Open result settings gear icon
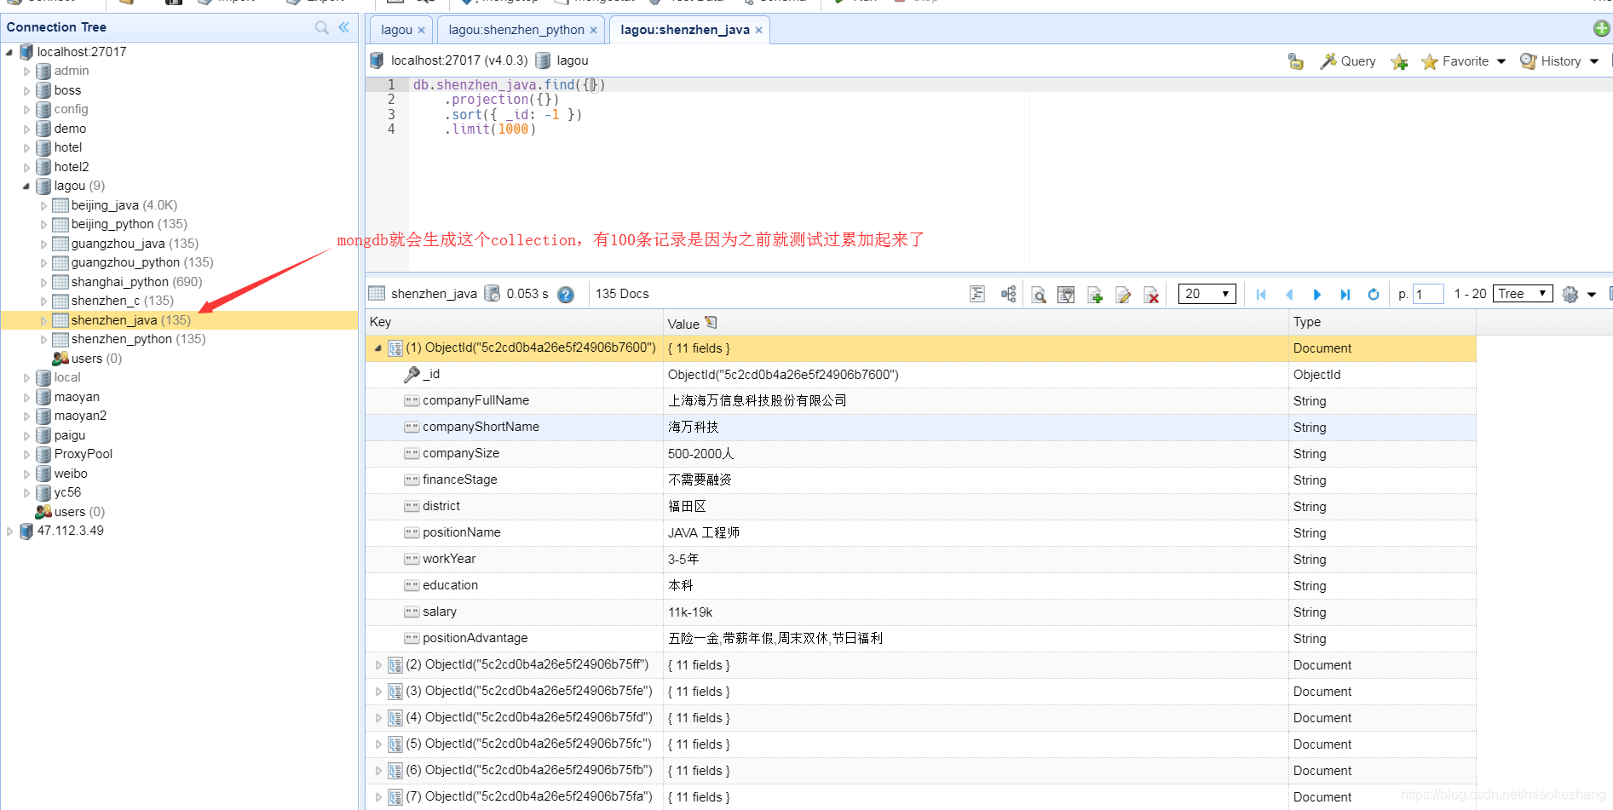This screenshot has width=1613, height=810. click(1570, 295)
